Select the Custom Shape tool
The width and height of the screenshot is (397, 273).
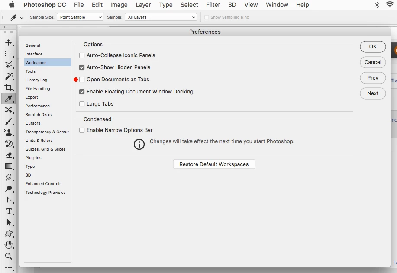(8, 234)
